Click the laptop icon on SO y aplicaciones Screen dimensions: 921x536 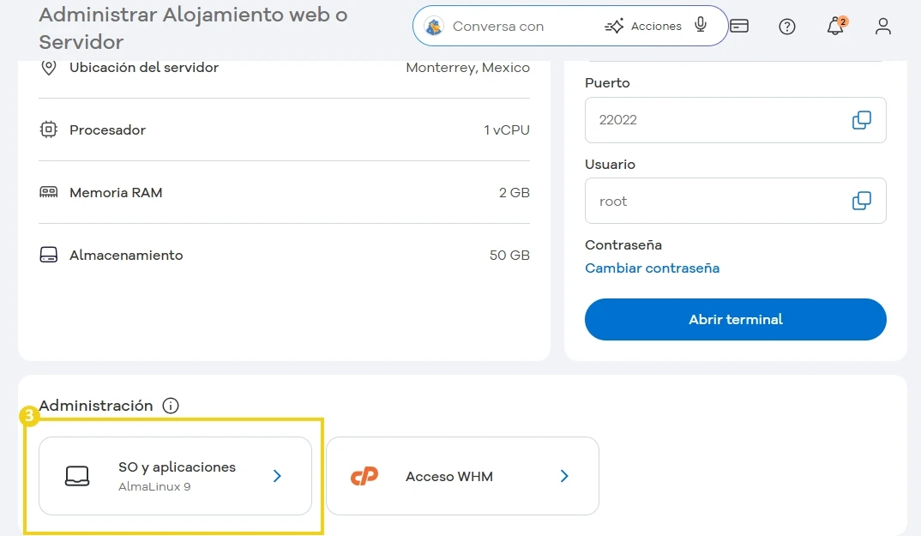[77, 475]
